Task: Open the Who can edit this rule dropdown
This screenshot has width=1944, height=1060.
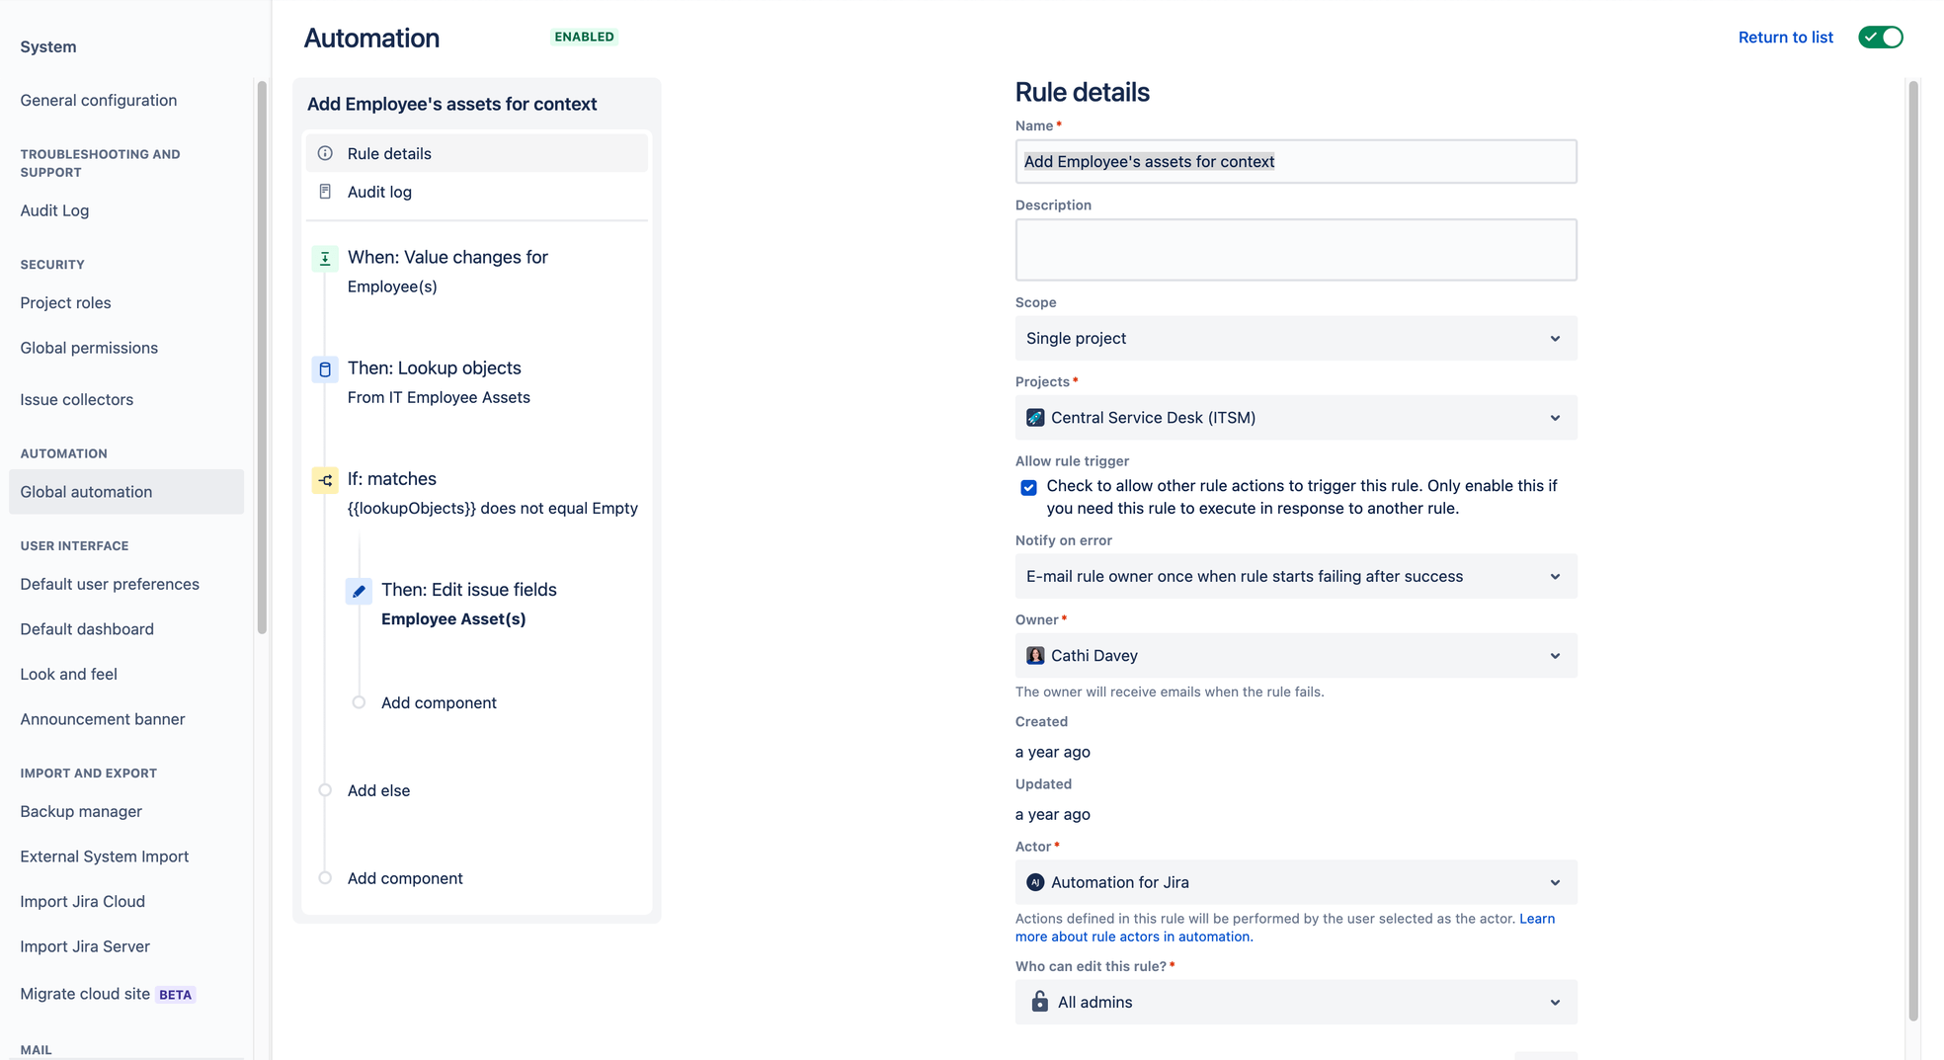Action: point(1295,1002)
